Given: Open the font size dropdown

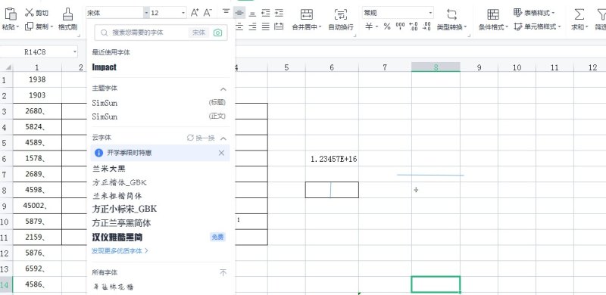Looking at the screenshot, I should (x=183, y=13).
